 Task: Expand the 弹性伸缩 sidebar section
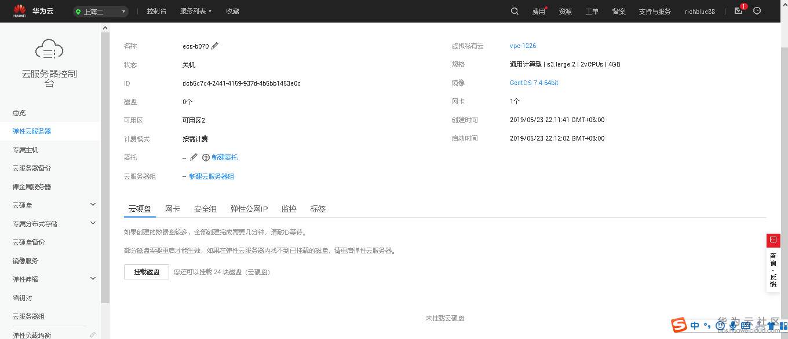pyautogui.click(x=93, y=279)
